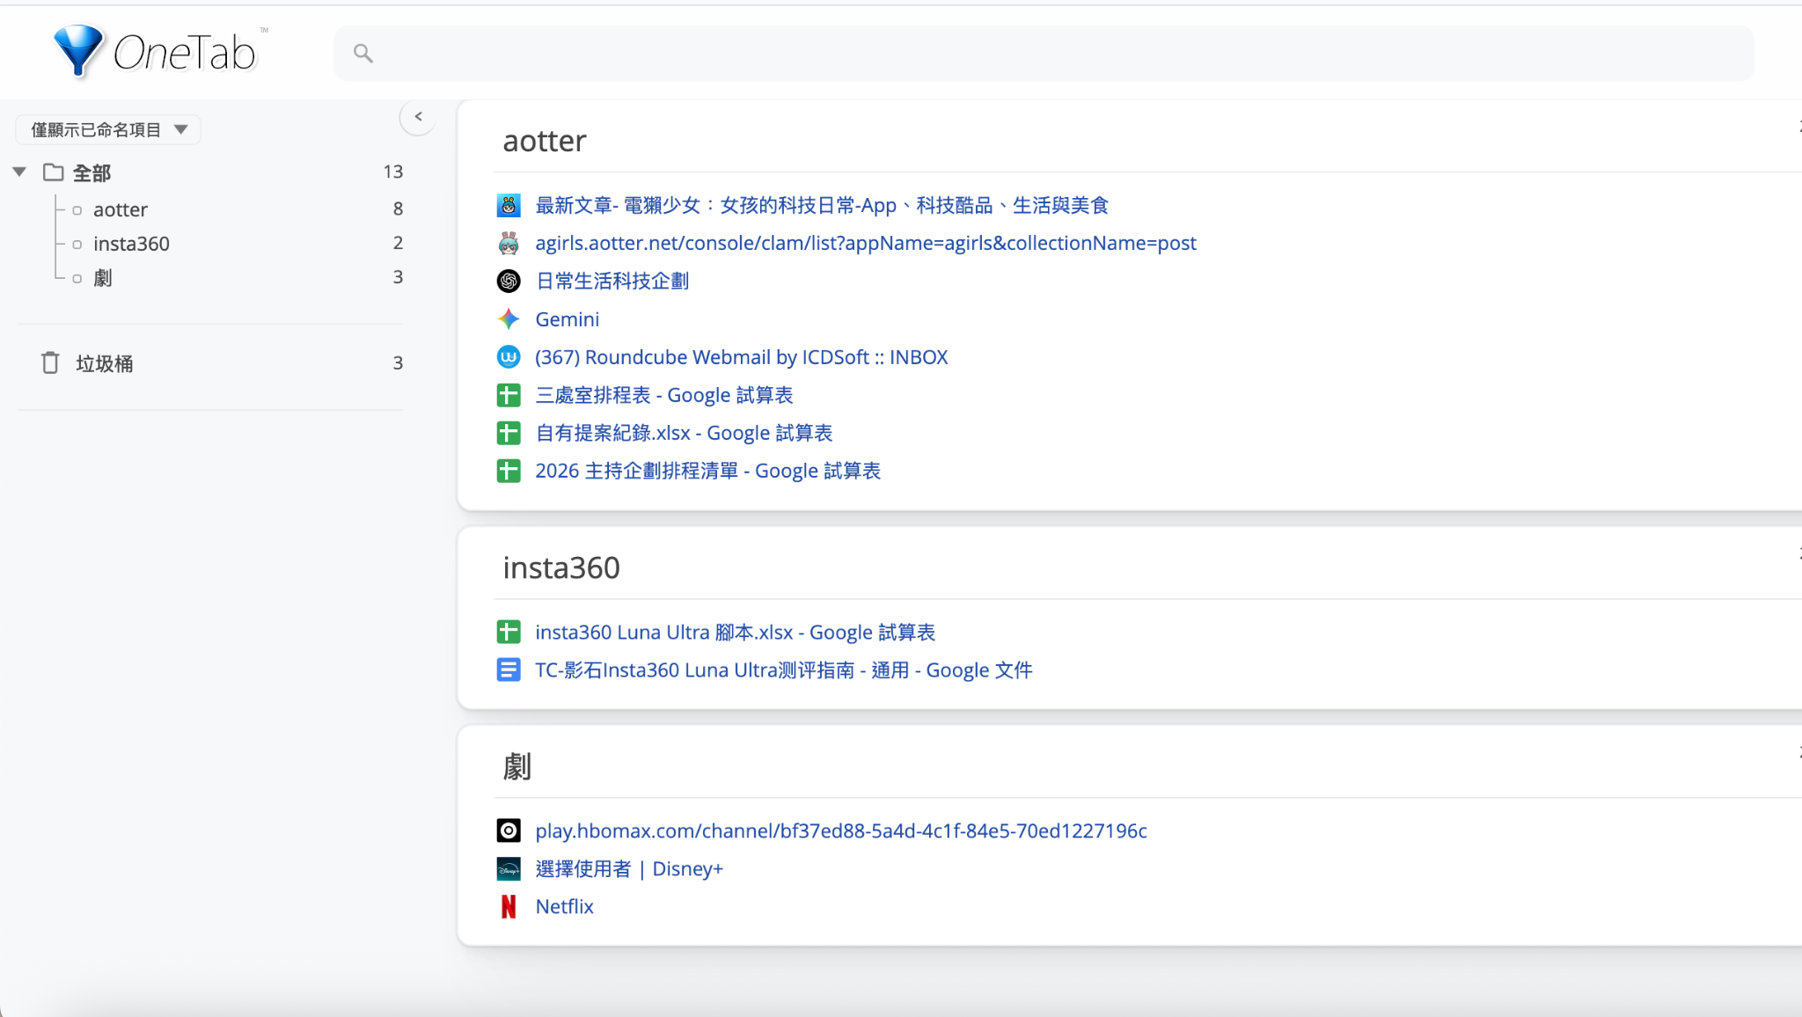Viewport: 1802px width, 1017px height.
Task: Click the OneTab funnel logo
Action: tap(79, 51)
